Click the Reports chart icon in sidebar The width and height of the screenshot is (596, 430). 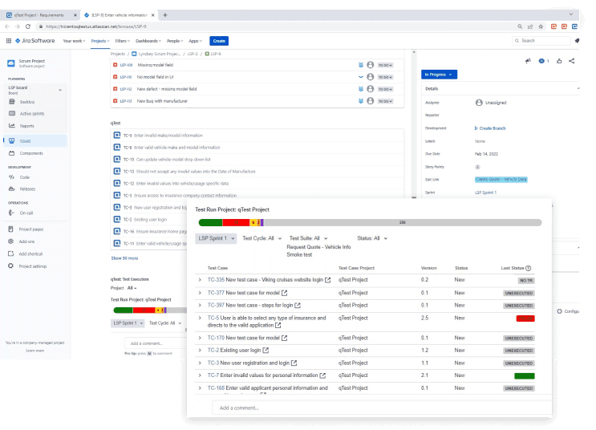[12, 125]
